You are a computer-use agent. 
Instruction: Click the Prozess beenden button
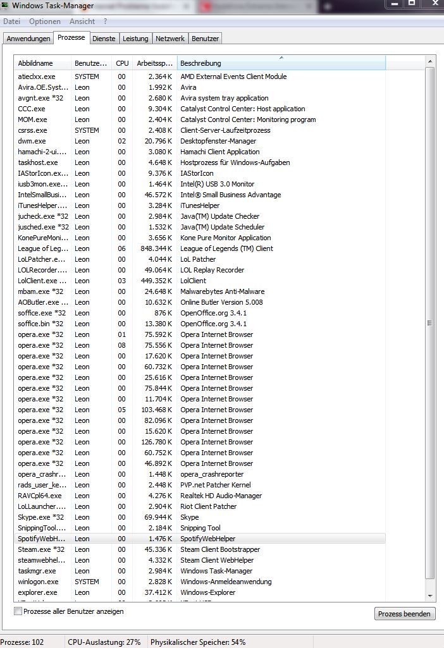tap(404, 614)
